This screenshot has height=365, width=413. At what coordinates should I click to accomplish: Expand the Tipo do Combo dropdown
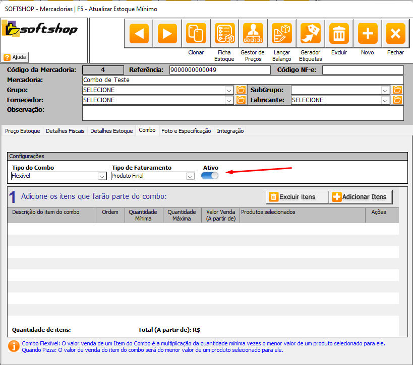click(102, 176)
